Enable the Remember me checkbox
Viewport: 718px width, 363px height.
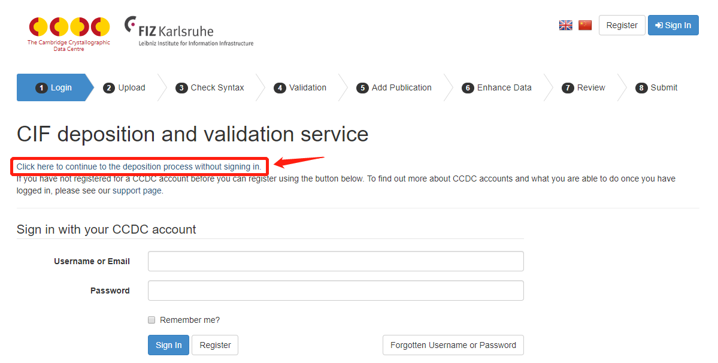pyautogui.click(x=152, y=320)
